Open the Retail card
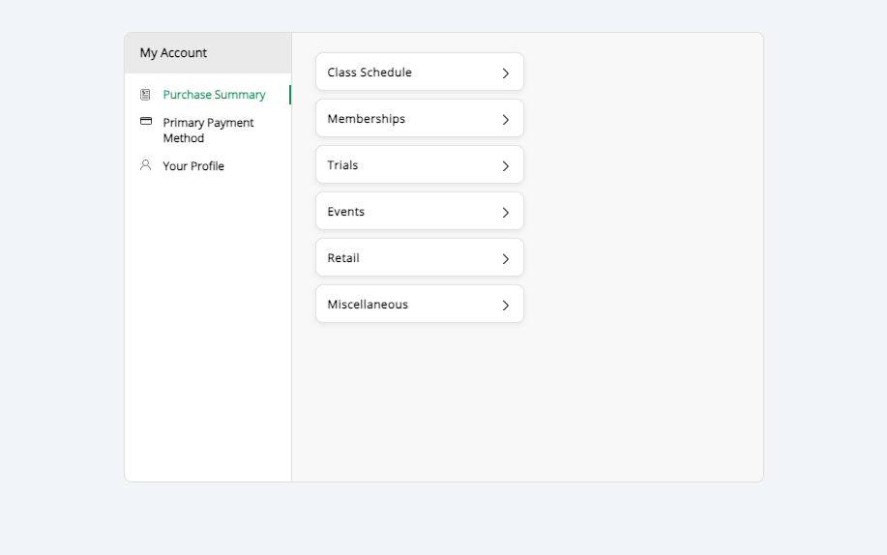Image resolution: width=887 pixels, height=555 pixels. pos(420,257)
